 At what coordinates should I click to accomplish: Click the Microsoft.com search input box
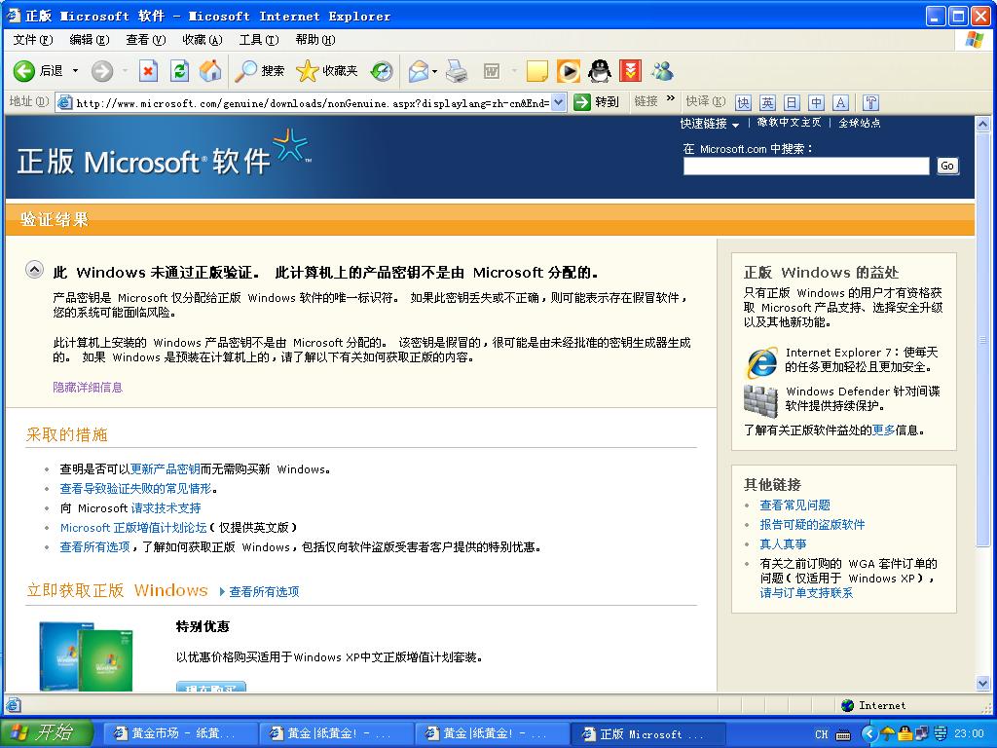pos(806,166)
